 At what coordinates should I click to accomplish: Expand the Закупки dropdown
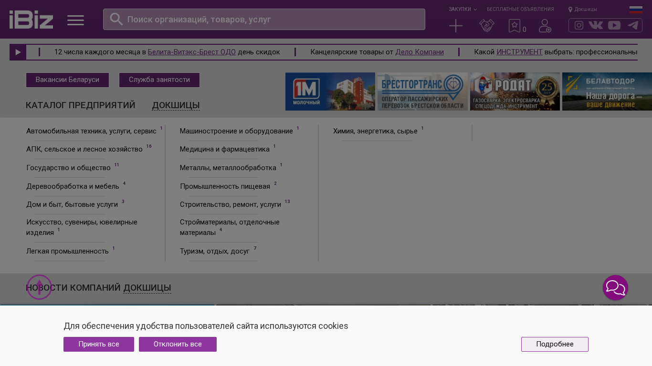point(463,10)
